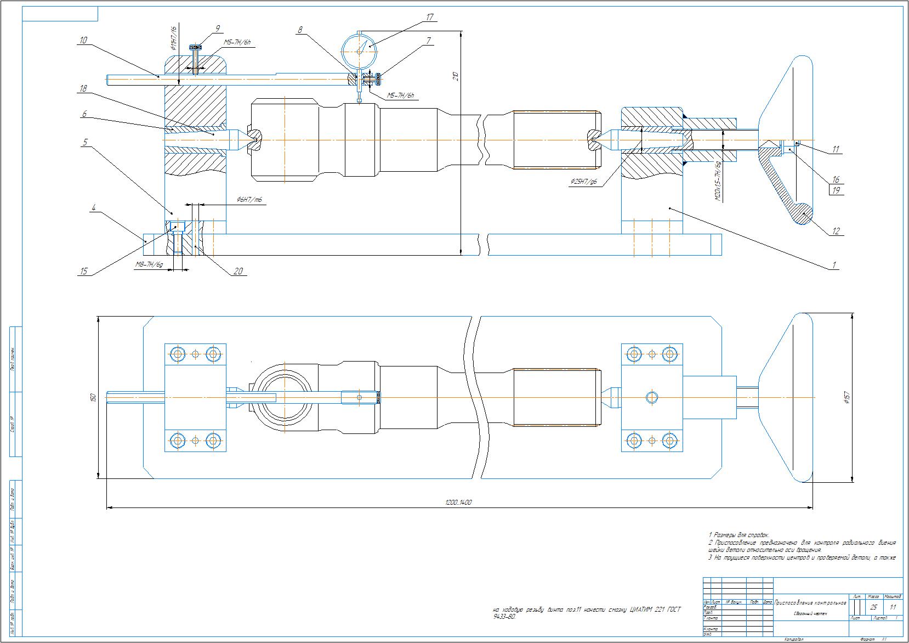Select the 1200...1400 overall length dimension
Screen dimensions: 909x643
click(459, 501)
